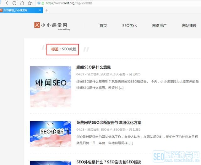This screenshot has height=165, width=201.
Task: Open the SEO优化 navigation menu item
Action: [129, 26]
